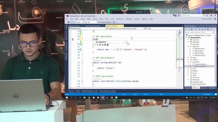Open the Build menu
218x122 pixels.
point(89,19)
